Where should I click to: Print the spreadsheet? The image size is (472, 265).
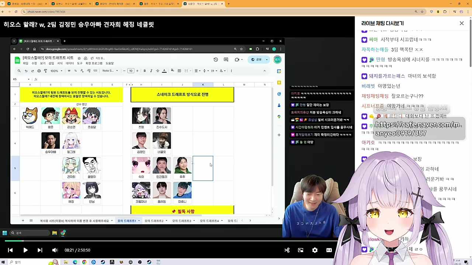(39, 71)
